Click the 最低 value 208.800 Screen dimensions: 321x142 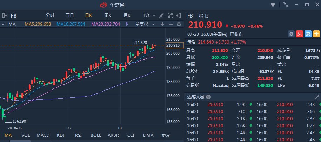point(220,57)
